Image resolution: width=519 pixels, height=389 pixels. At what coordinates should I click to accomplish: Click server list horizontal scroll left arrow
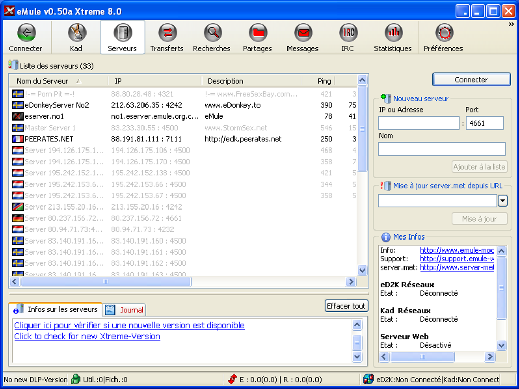(x=15, y=282)
